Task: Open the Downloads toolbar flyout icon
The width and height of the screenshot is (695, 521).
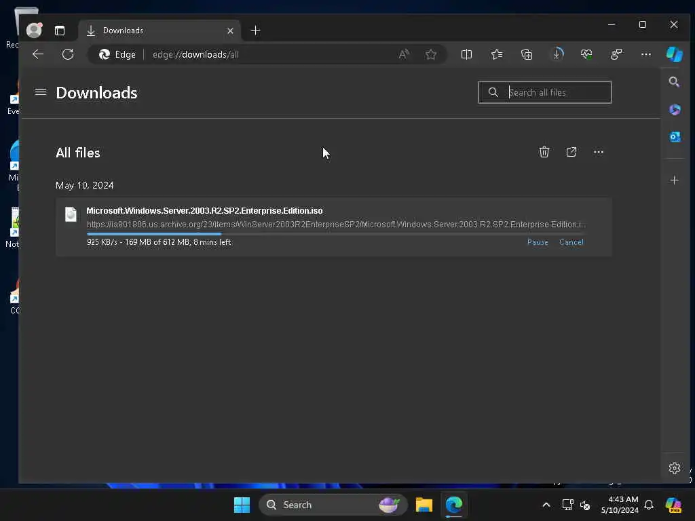Action: coord(557,54)
